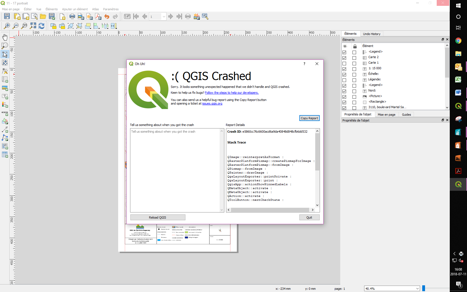Select the Add new map tool
The image size is (467, 292).
[x=5, y=80]
